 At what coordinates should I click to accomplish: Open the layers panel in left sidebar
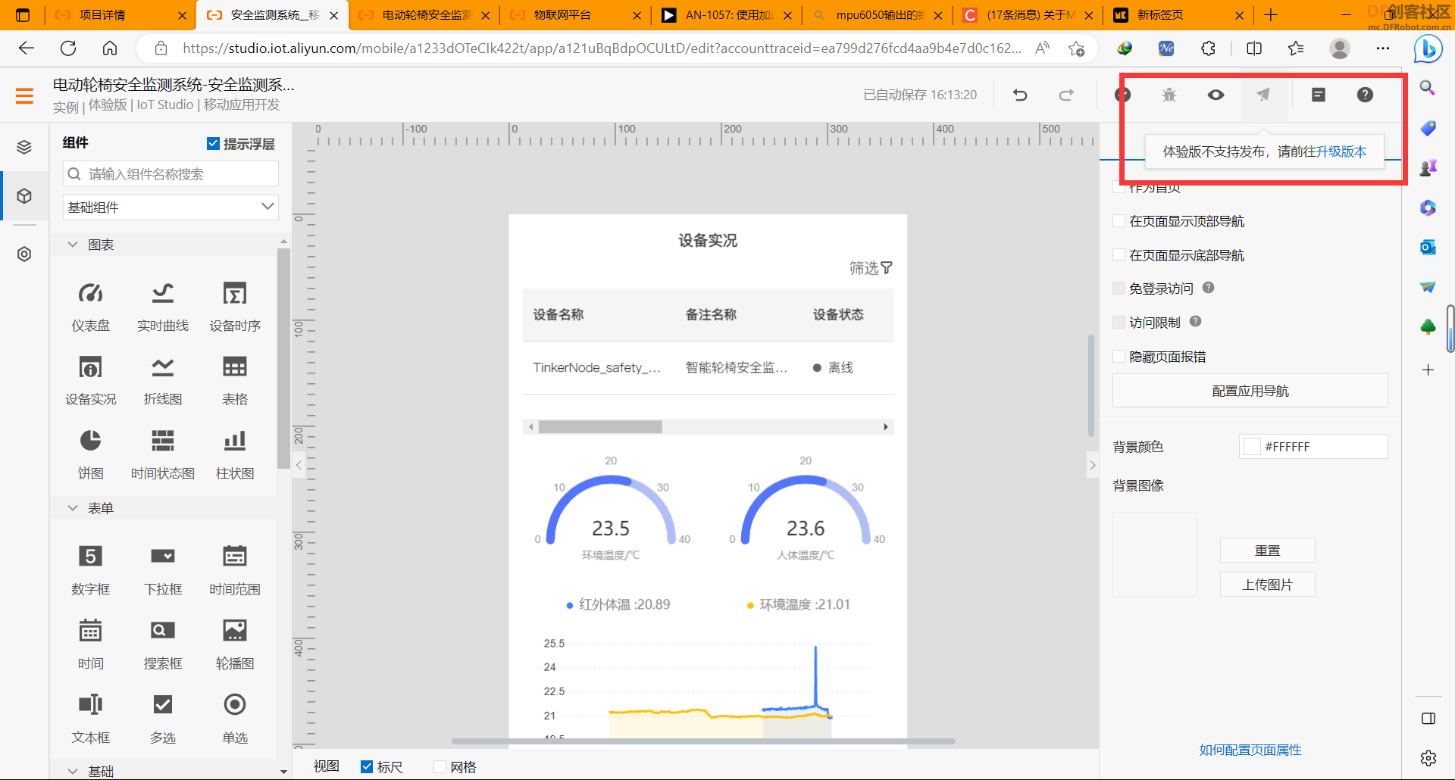[24, 147]
